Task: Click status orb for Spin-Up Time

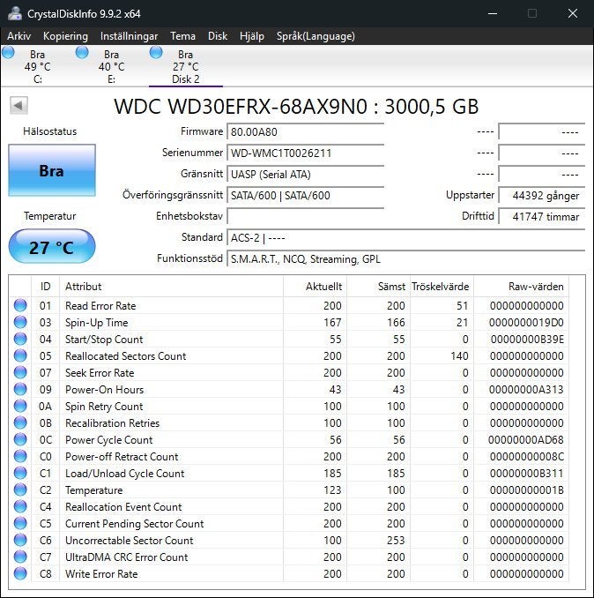Action: pos(20,322)
